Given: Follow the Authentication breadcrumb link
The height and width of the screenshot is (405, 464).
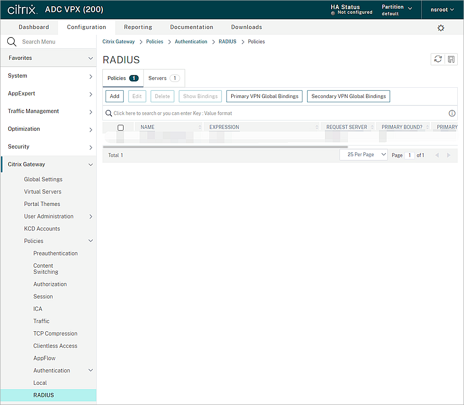Looking at the screenshot, I should (x=191, y=41).
